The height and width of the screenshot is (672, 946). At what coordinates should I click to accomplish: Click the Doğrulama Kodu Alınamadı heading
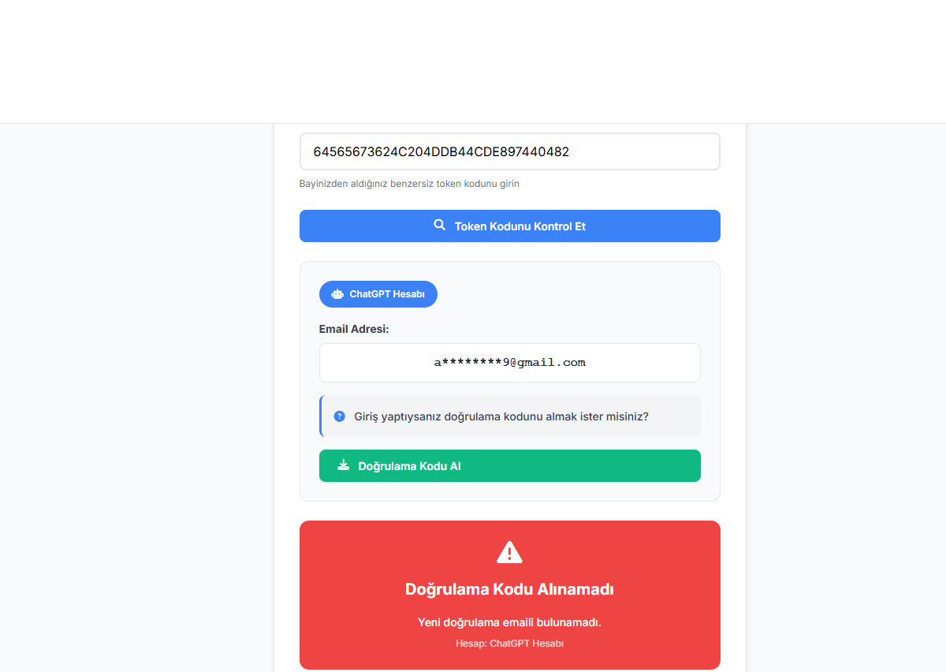[509, 589]
